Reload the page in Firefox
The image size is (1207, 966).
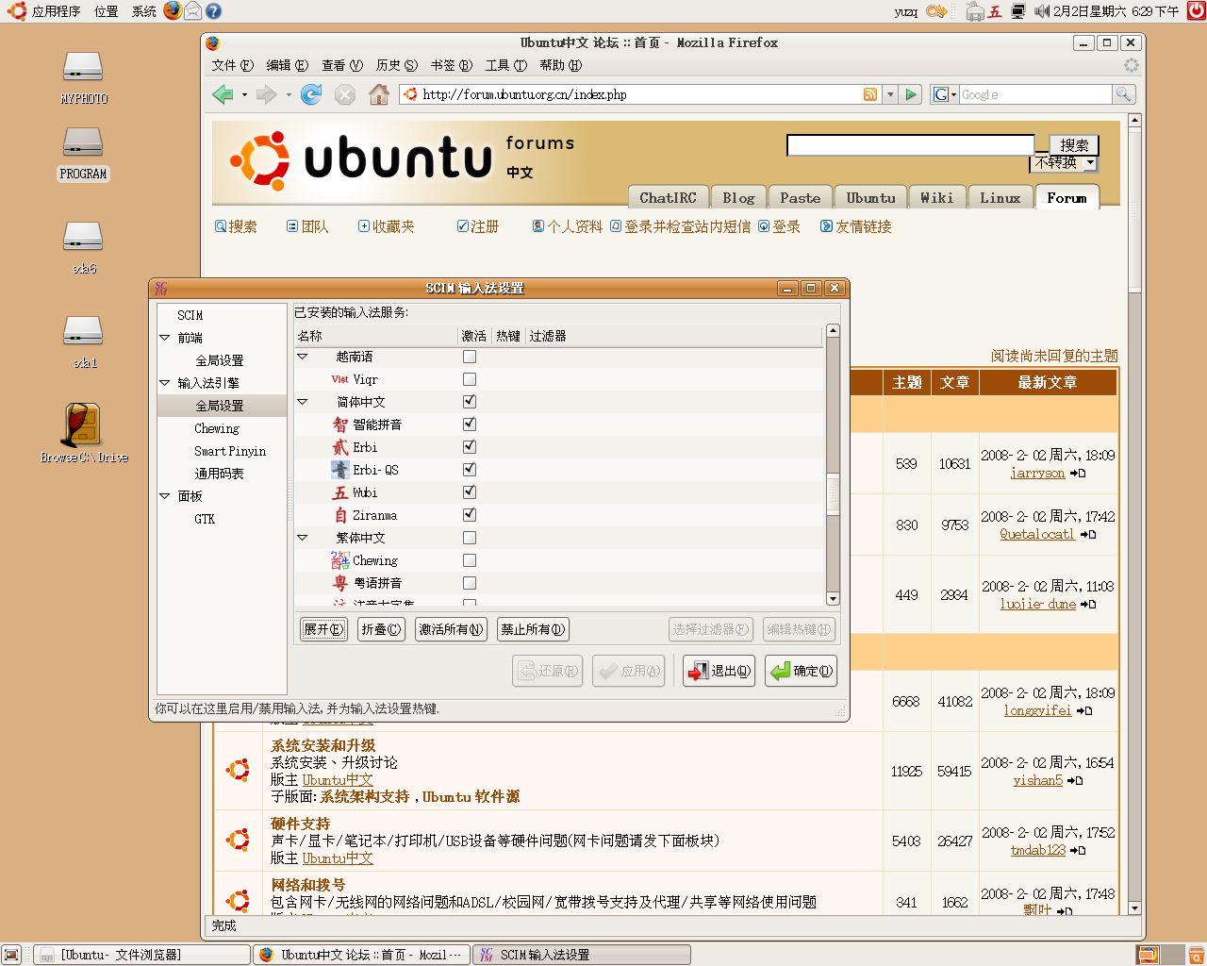click(311, 94)
